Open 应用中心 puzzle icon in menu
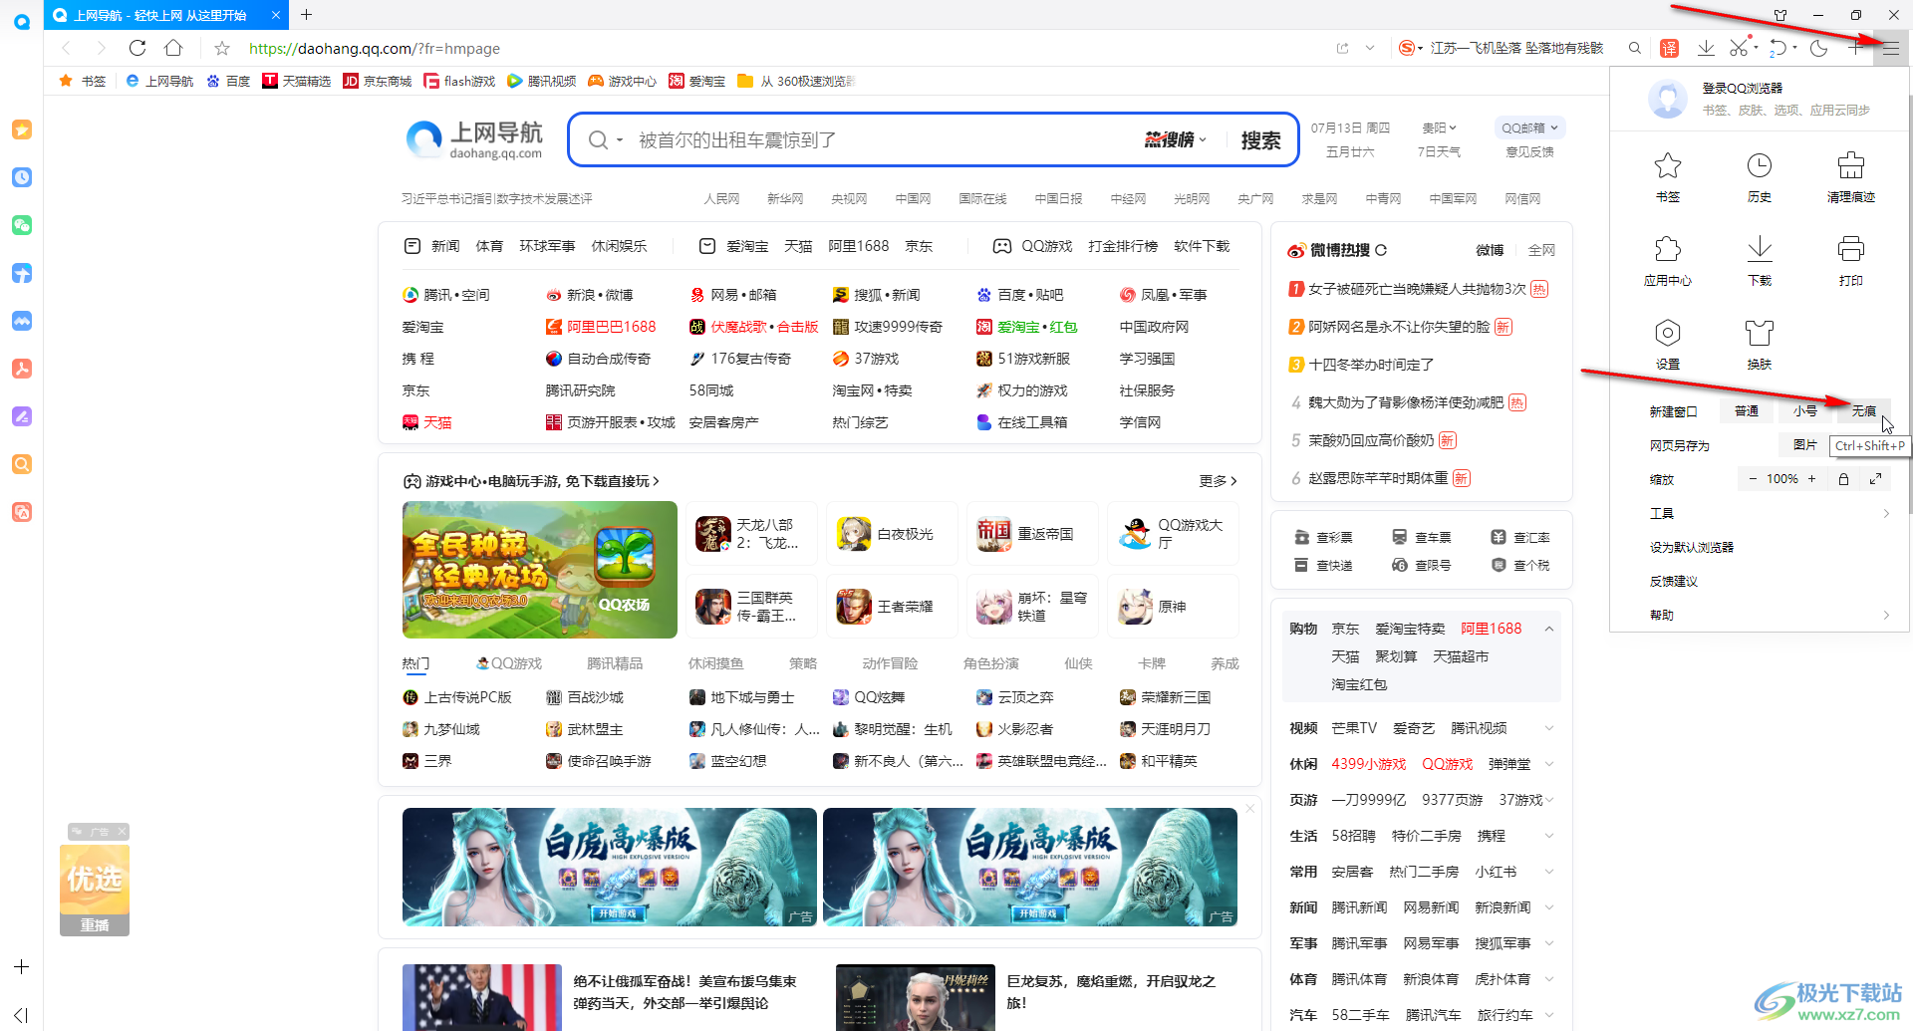Viewport: 1913px width, 1031px height. (x=1667, y=261)
